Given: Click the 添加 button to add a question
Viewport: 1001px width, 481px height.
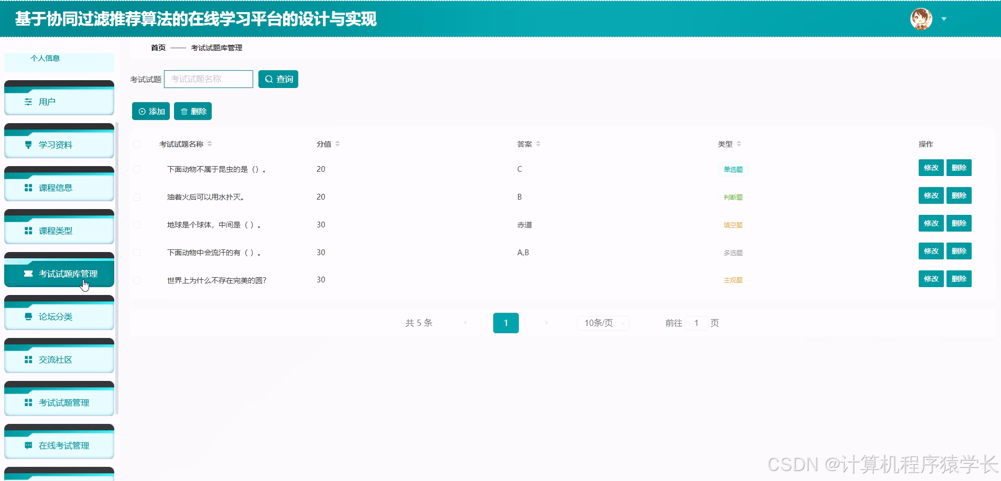Looking at the screenshot, I should click(151, 111).
